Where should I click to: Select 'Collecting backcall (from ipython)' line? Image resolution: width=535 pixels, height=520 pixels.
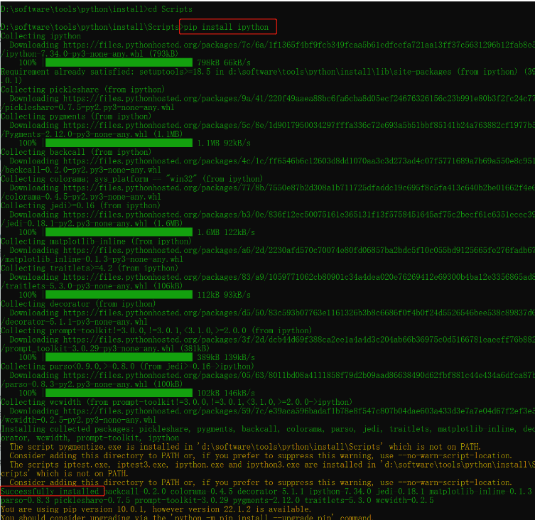(x=76, y=152)
